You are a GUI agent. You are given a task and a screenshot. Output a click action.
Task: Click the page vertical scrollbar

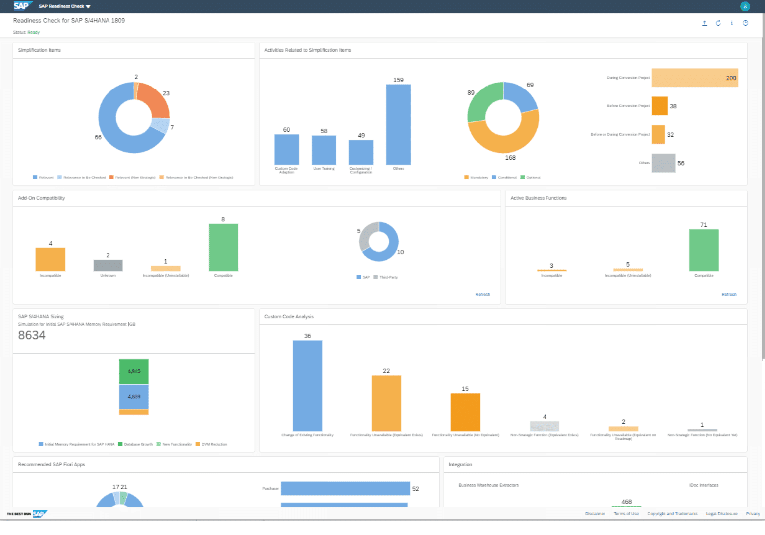(763, 186)
